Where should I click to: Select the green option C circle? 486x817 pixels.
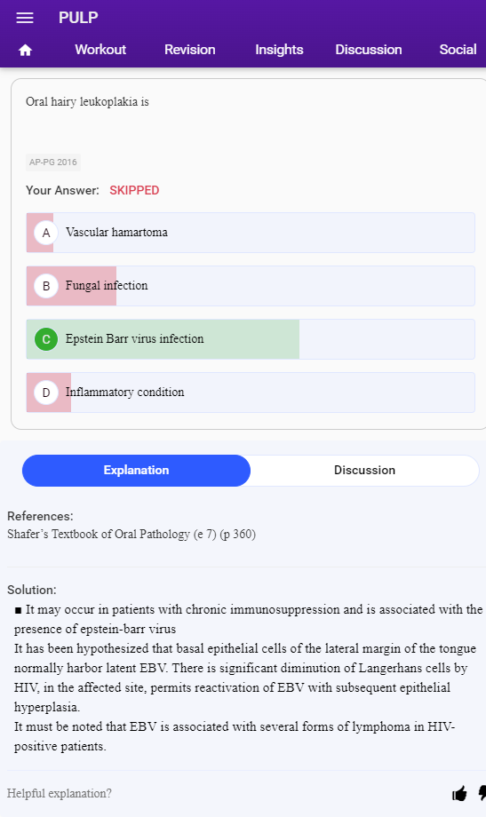(x=46, y=339)
